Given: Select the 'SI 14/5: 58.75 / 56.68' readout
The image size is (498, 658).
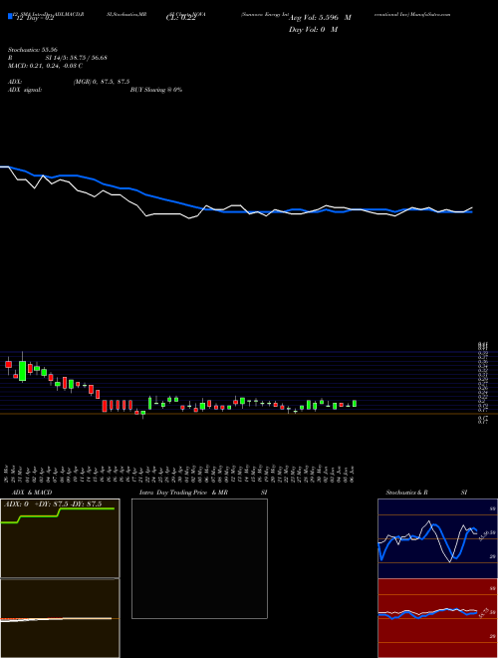Looking at the screenshot, I should [77, 58].
